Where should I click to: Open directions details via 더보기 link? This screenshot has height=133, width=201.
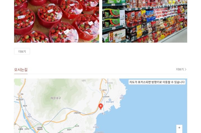(x=180, y=69)
